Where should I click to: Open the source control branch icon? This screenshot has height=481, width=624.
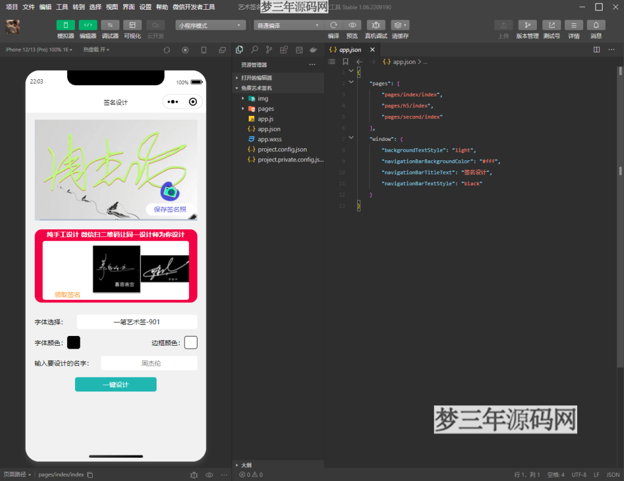pyautogui.click(x=269, y=49)
